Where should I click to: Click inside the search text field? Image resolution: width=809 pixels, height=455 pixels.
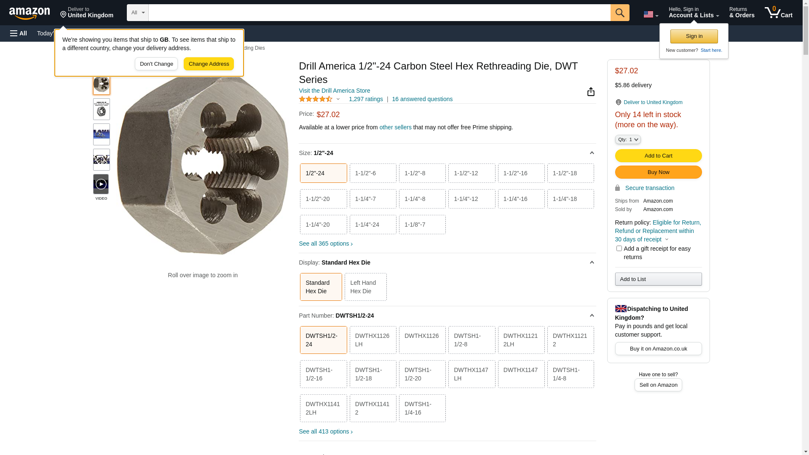379,13
